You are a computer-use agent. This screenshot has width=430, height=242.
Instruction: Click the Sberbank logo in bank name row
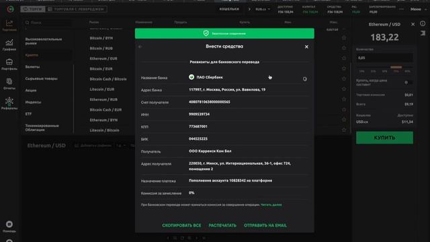tap(191, 77)
